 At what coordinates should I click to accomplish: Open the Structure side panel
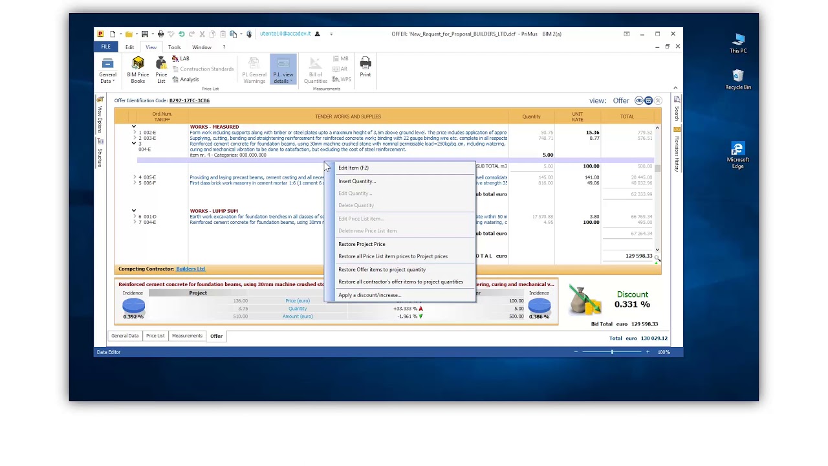pos(100,153)
